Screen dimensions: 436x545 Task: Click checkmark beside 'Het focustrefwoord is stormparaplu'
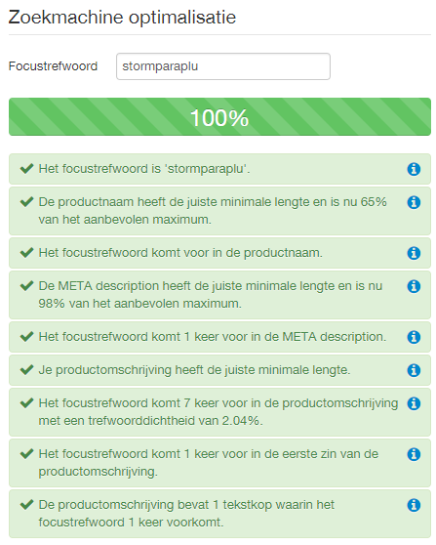(x=26, y=169)
